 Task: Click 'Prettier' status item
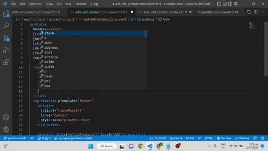coord(242,138)
